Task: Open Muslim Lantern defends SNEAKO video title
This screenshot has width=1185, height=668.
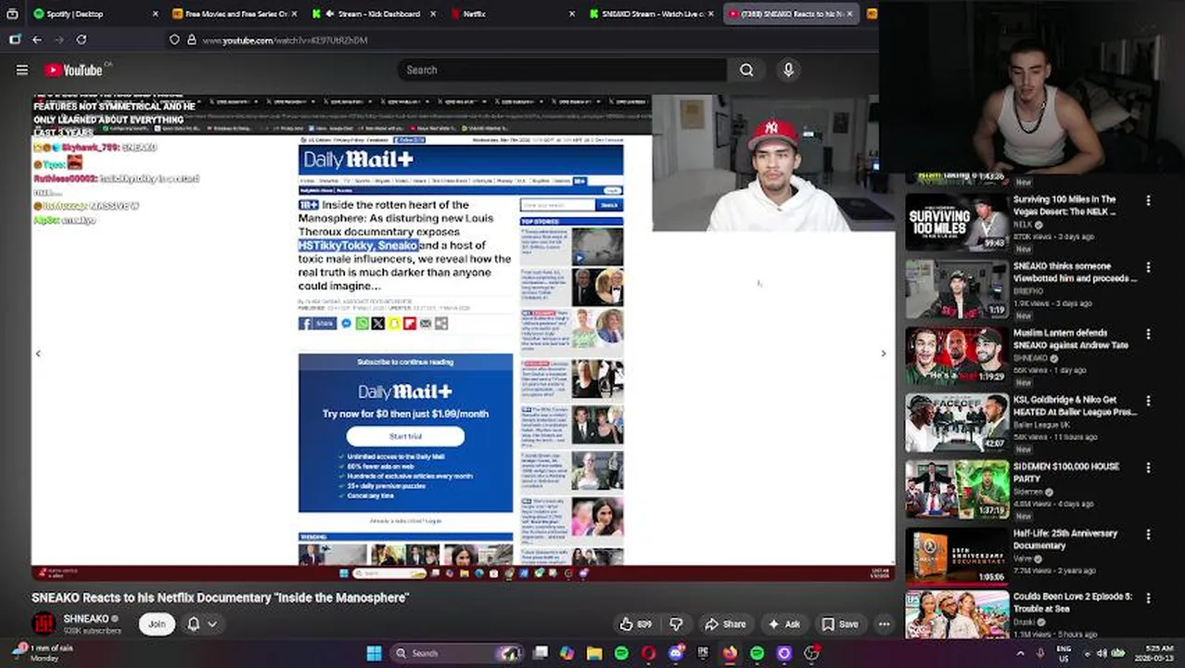Action: tap(1071, 339)
